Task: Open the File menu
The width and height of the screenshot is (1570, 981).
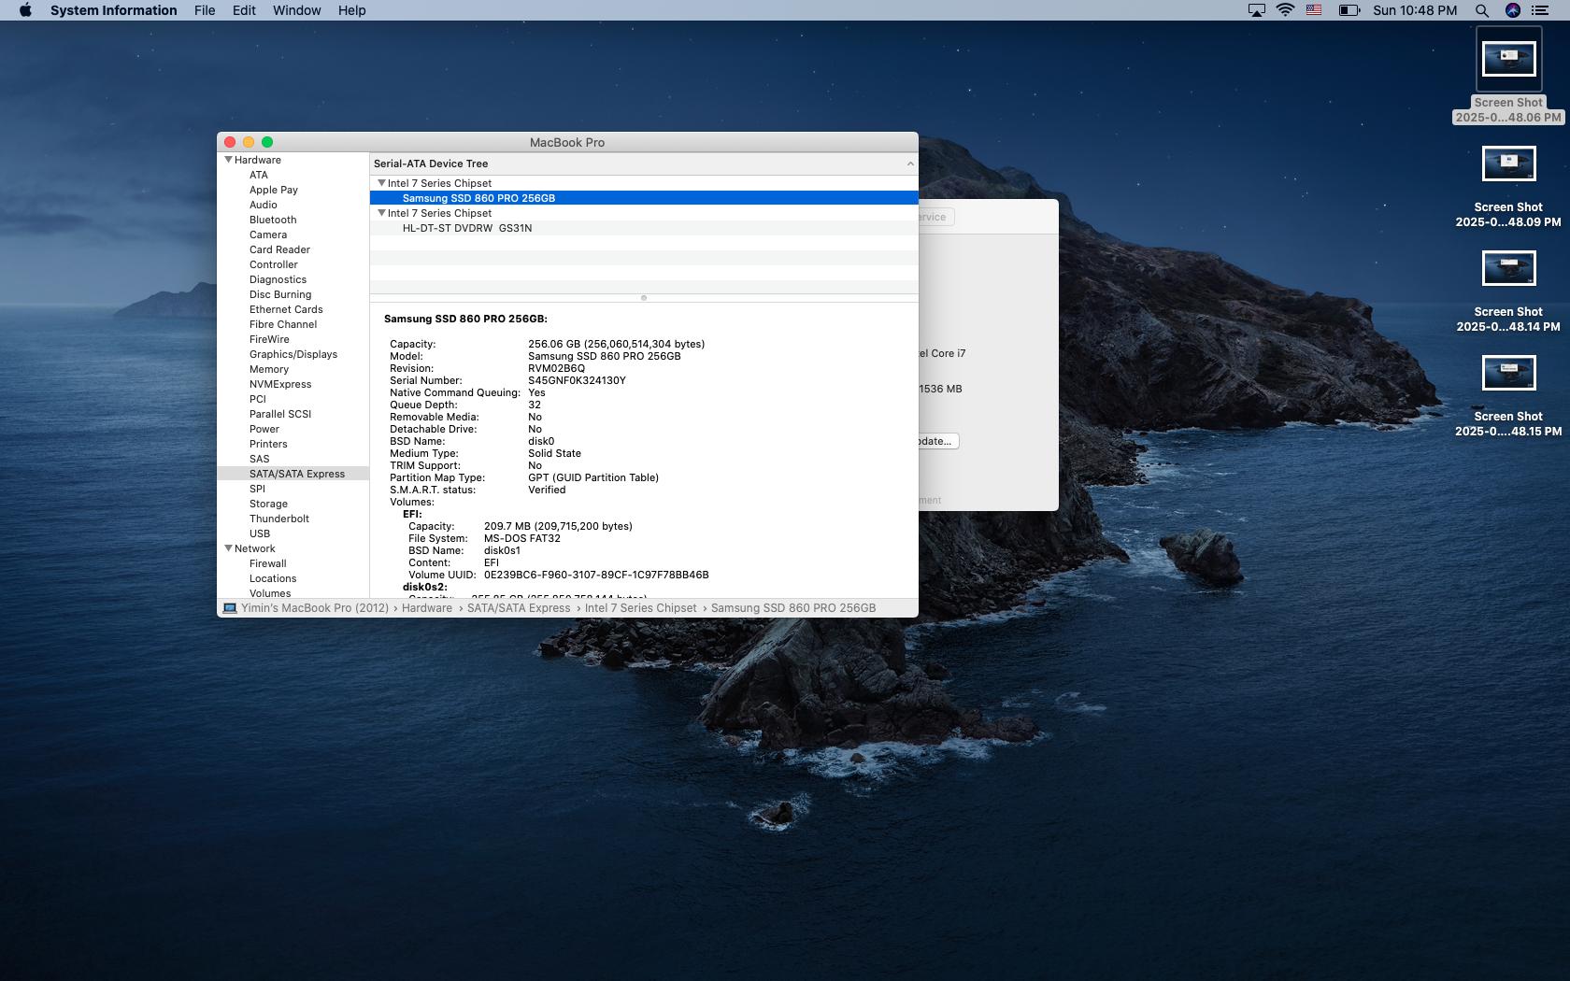Action: (x=205, y=10)
